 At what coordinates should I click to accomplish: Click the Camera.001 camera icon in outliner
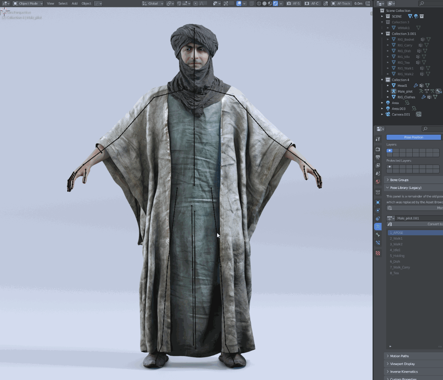click(388, 114)
